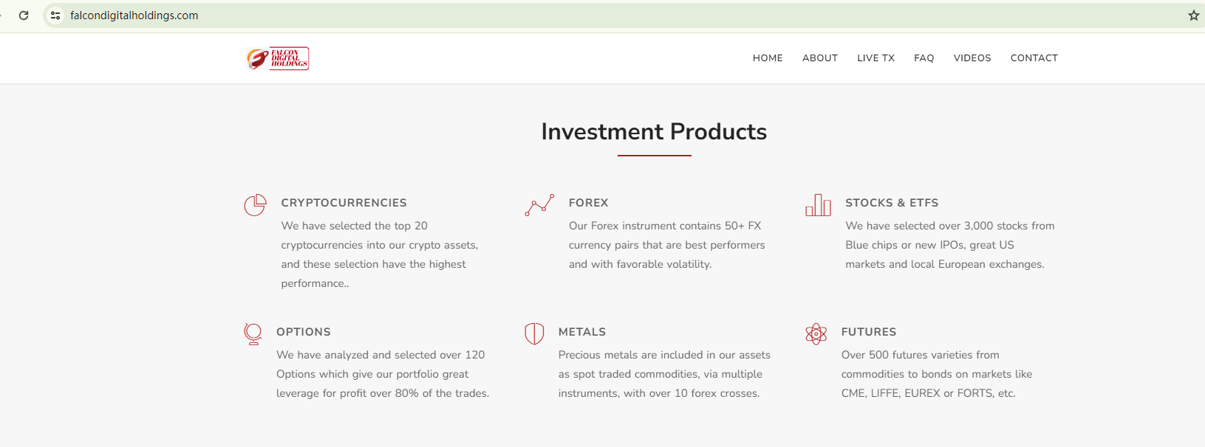Click the STOCKS & ETFS heading

pos(891,203)
